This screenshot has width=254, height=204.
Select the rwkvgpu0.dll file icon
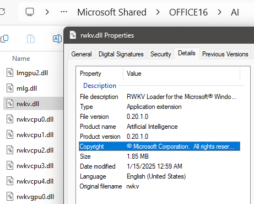(x=10, y=196)
